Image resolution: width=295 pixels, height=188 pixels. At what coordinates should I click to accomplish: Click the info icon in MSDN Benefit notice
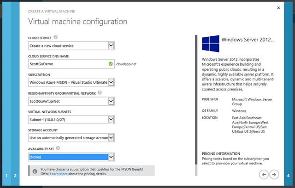click(35, 171)
